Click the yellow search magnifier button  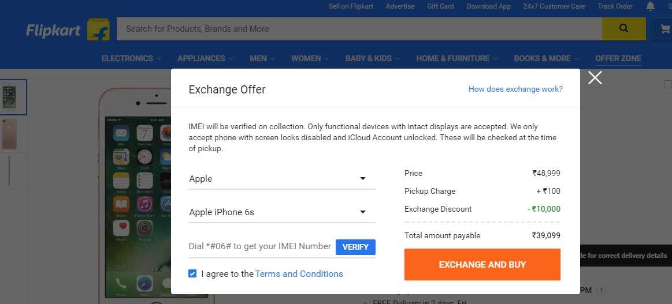click(623, 29)
